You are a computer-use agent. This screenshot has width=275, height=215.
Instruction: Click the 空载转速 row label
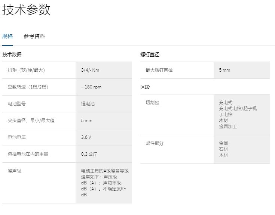(x=28, y=87)
